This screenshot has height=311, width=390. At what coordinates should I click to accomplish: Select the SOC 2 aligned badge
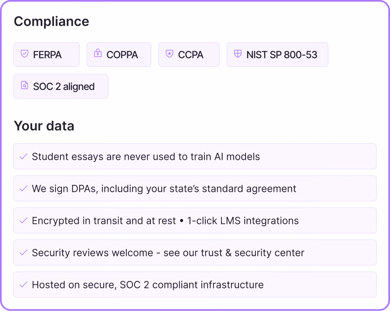point(61,86)
